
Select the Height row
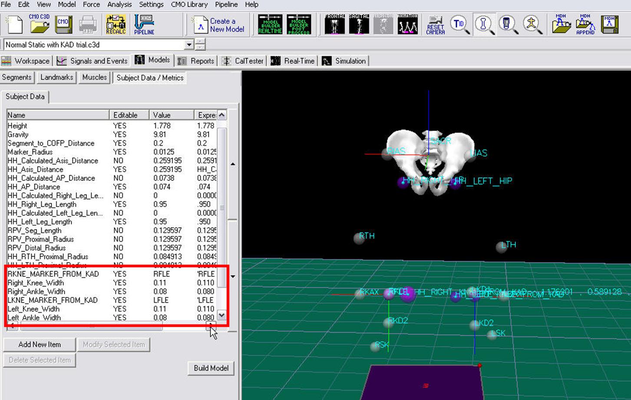[x=112, y=126]
